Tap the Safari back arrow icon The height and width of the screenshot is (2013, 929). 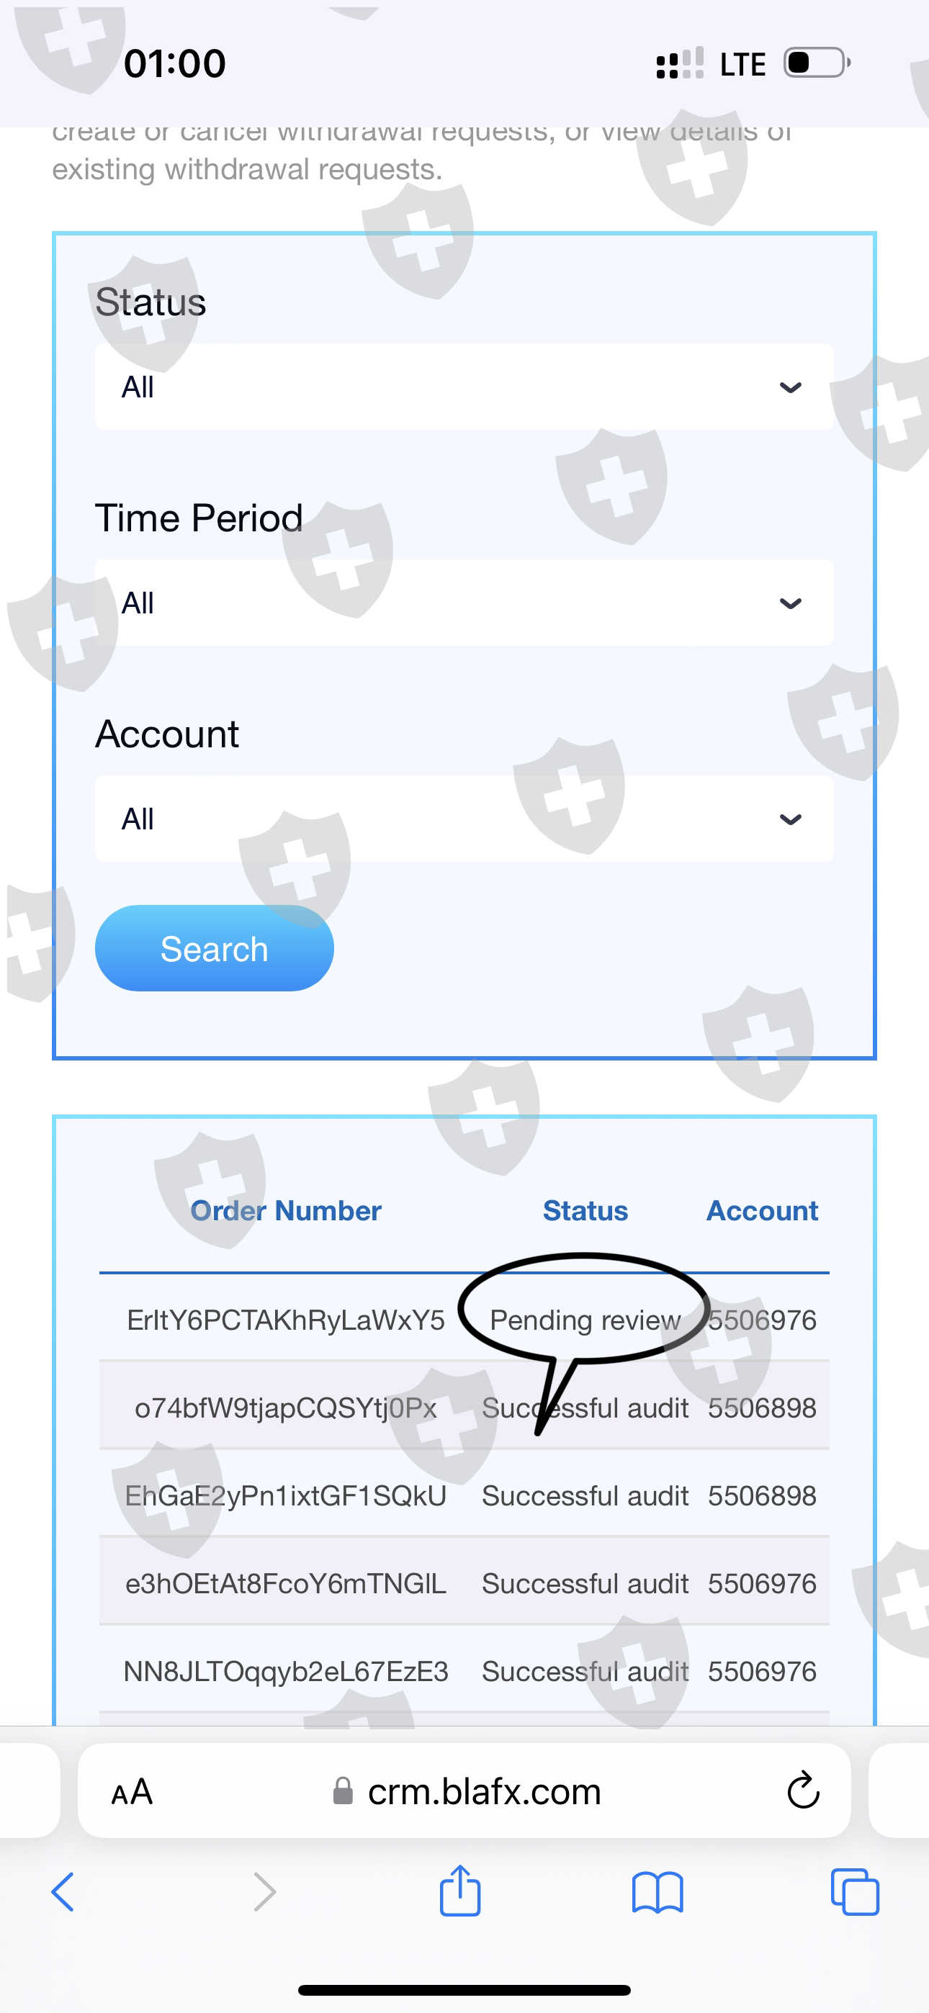63,1892
